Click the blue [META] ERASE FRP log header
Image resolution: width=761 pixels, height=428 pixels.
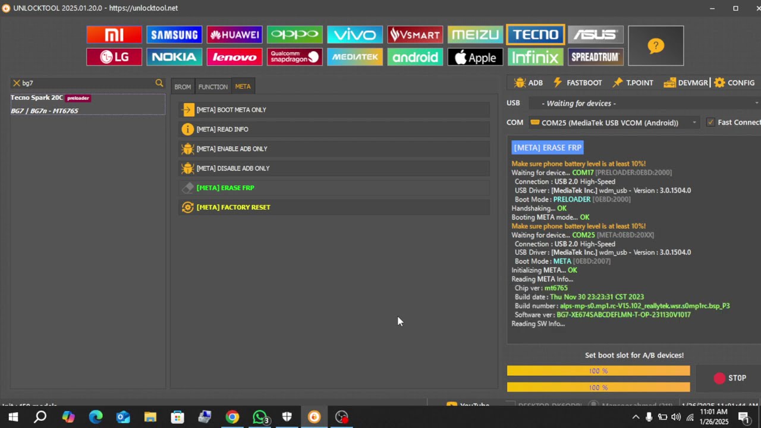pyautogui.click(x=548, y=147)
